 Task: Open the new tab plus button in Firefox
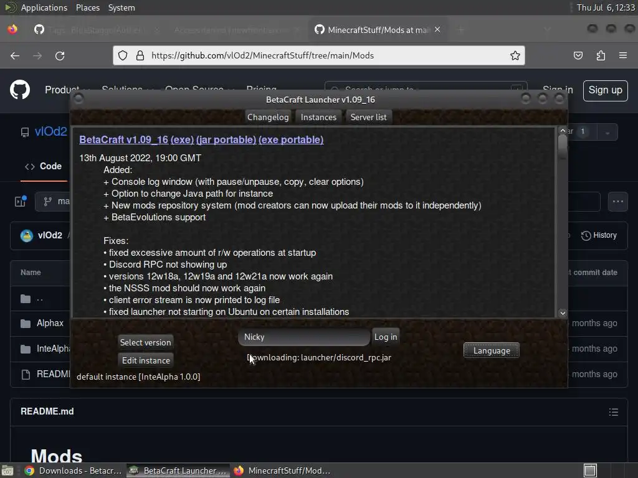click(x=461, y=30)
